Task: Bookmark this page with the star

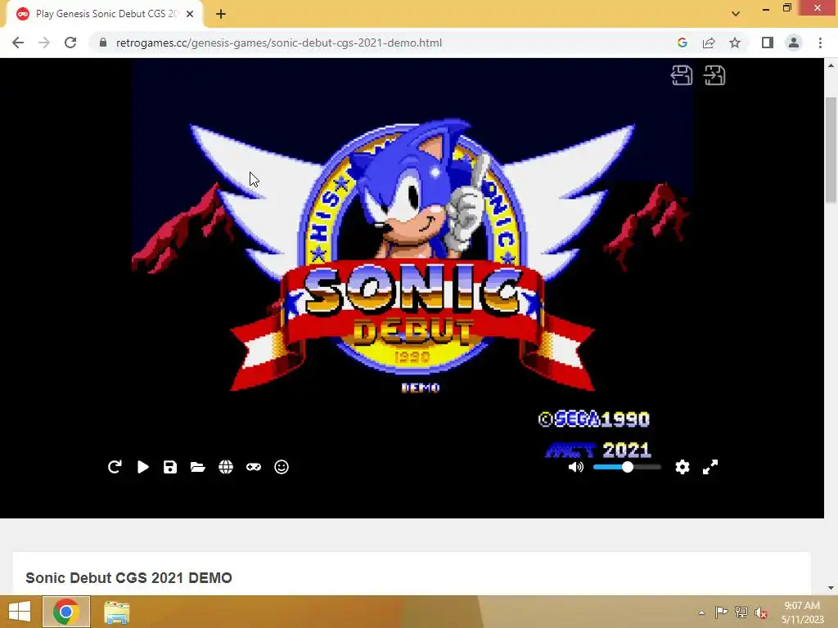Action: 735,43
